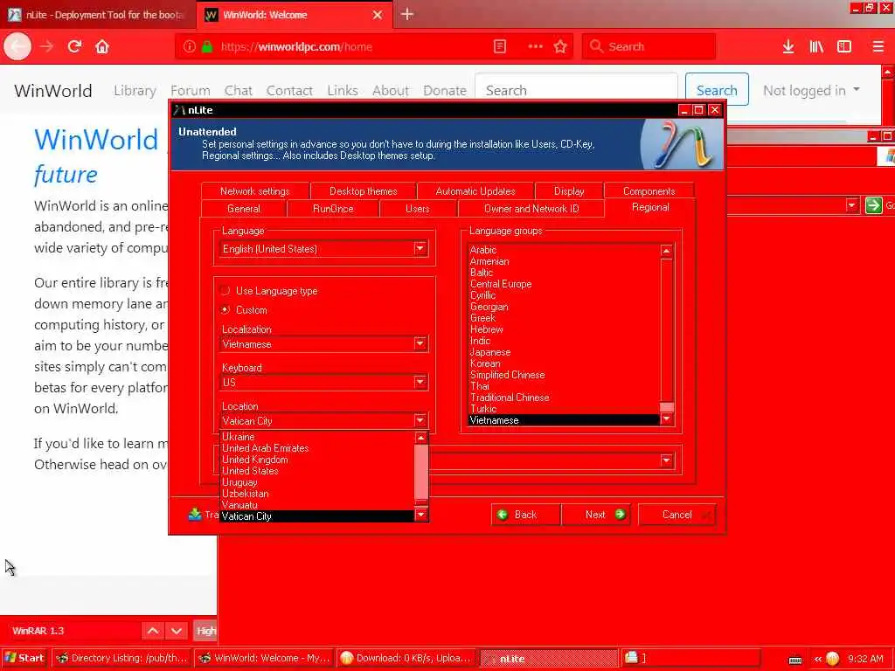Open the Firefox library icon
The height and width of the screenshot is (671, 895).
(816, 46)
